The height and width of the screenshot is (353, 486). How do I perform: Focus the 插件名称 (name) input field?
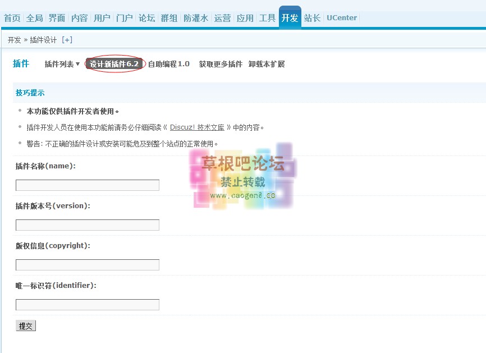pos(88,185)
